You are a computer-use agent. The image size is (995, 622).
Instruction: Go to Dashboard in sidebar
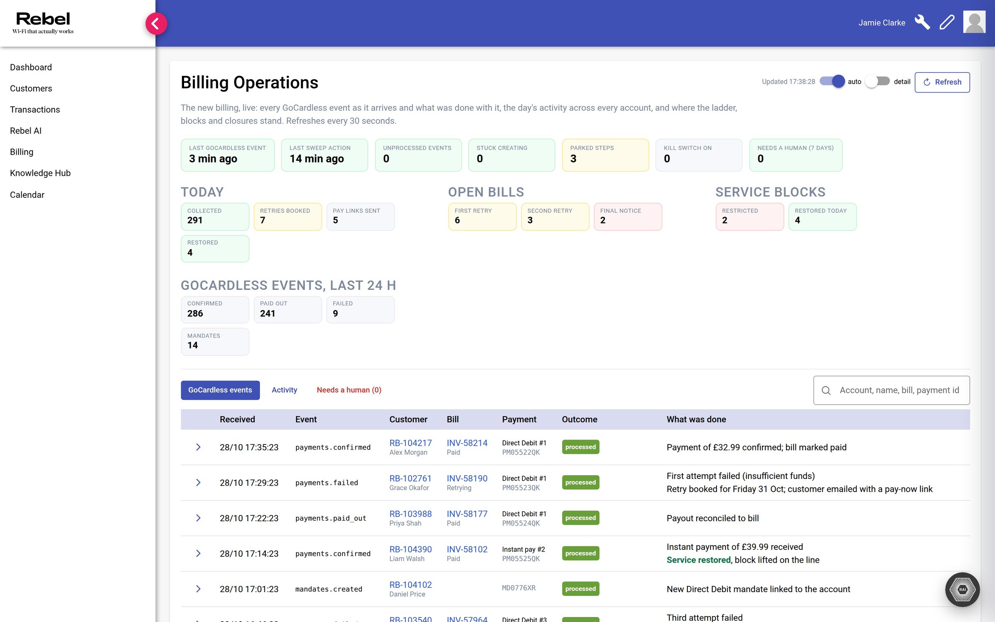(31, 67)
